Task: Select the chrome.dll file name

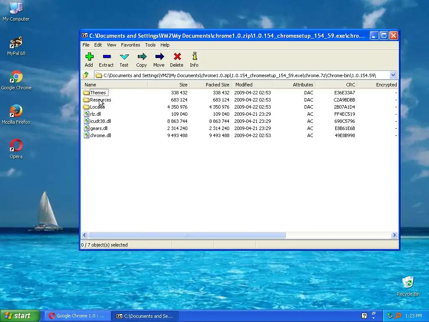Action: click(x=101, y=135)
